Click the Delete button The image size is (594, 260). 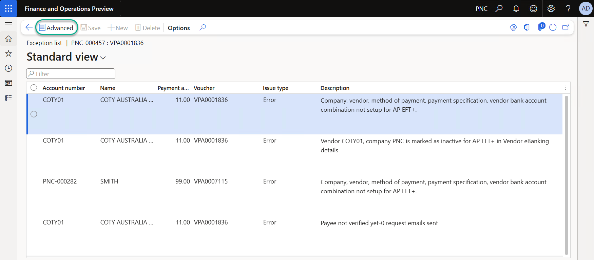coord(148,28)
